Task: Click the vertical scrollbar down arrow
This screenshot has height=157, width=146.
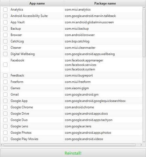Action: 144,142
